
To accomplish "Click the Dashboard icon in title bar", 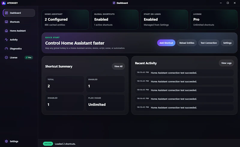I will (x=114, y=3).
